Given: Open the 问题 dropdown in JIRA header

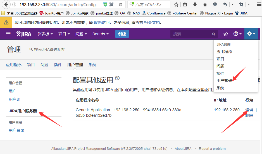Looking at the screenshot, I should (81, 34).
